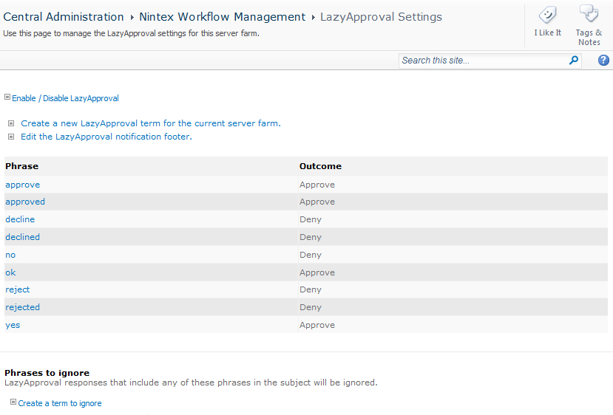Select Approve outcome in 'yes' row
The height and width of the screenshot is (415, 613).
point(317,325)
